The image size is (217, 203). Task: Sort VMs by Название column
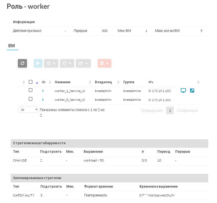(x=90, y=82)
